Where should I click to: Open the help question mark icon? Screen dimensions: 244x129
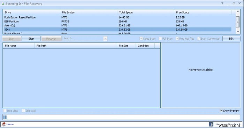click(222, 3)
